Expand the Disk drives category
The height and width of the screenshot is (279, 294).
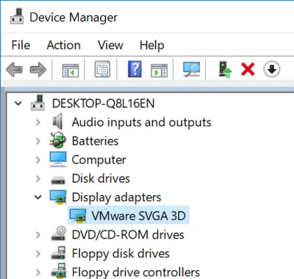click(38, 178)
